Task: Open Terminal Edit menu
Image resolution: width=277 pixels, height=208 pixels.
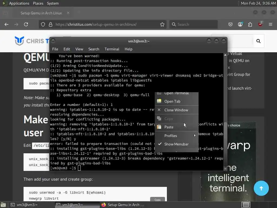Action: (67, 49)
